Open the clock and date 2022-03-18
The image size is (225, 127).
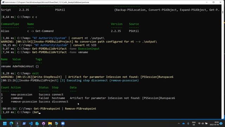click(214, 123)
